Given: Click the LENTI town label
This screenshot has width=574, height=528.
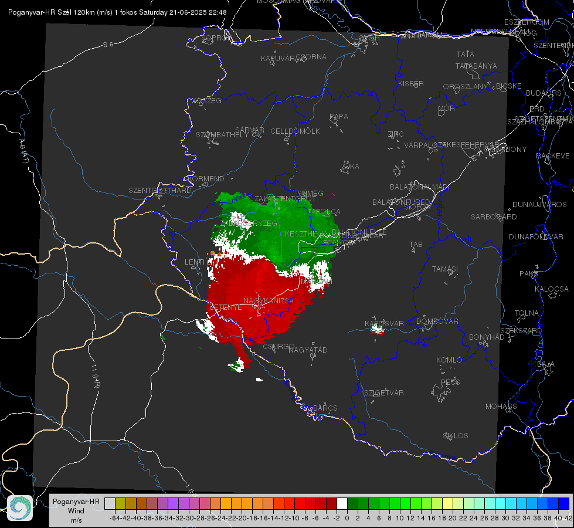Looking at the screenshot, I should click(195, 262).
